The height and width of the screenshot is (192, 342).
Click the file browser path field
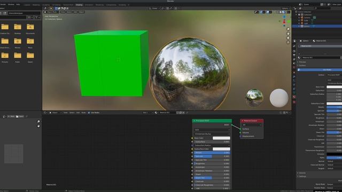pos(24,13)
